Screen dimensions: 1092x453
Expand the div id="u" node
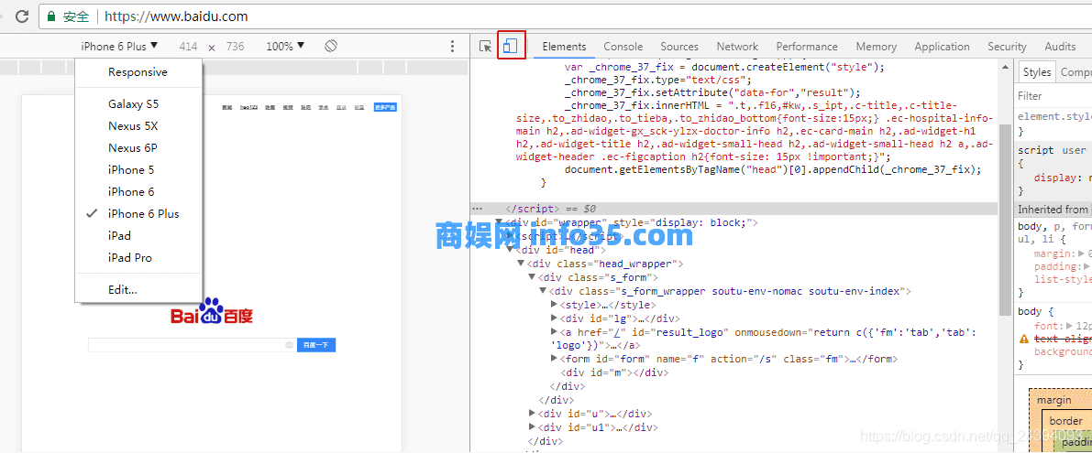coord(532,414)
